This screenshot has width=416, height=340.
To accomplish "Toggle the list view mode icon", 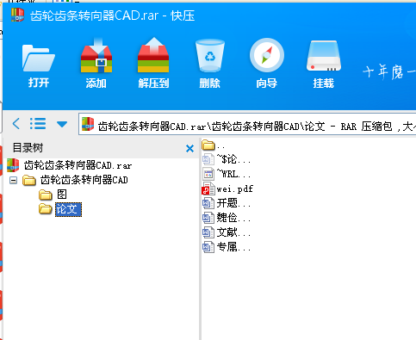I will pyautogui.click(x=38, y=124).
